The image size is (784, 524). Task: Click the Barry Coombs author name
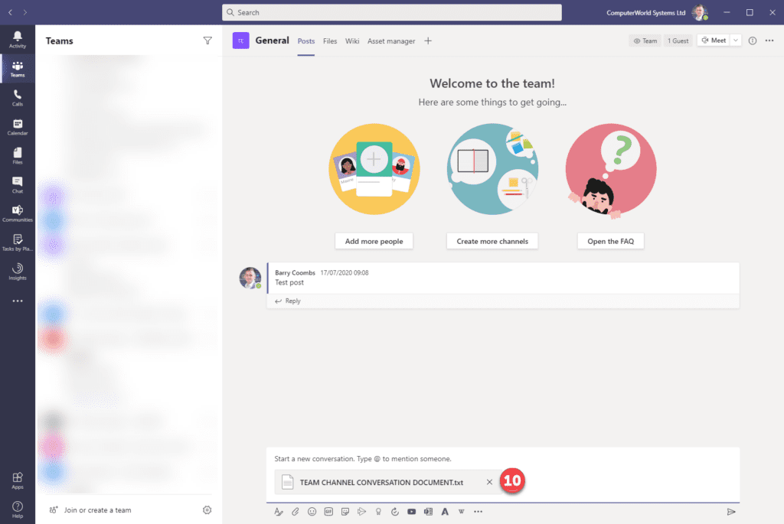point(295,273)
